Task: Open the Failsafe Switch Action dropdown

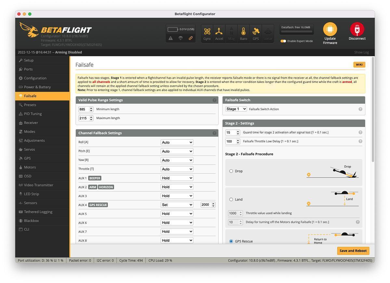Action: 236,109
